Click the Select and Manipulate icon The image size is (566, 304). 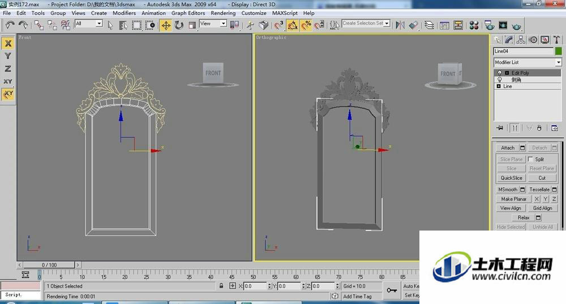(250, 25)
